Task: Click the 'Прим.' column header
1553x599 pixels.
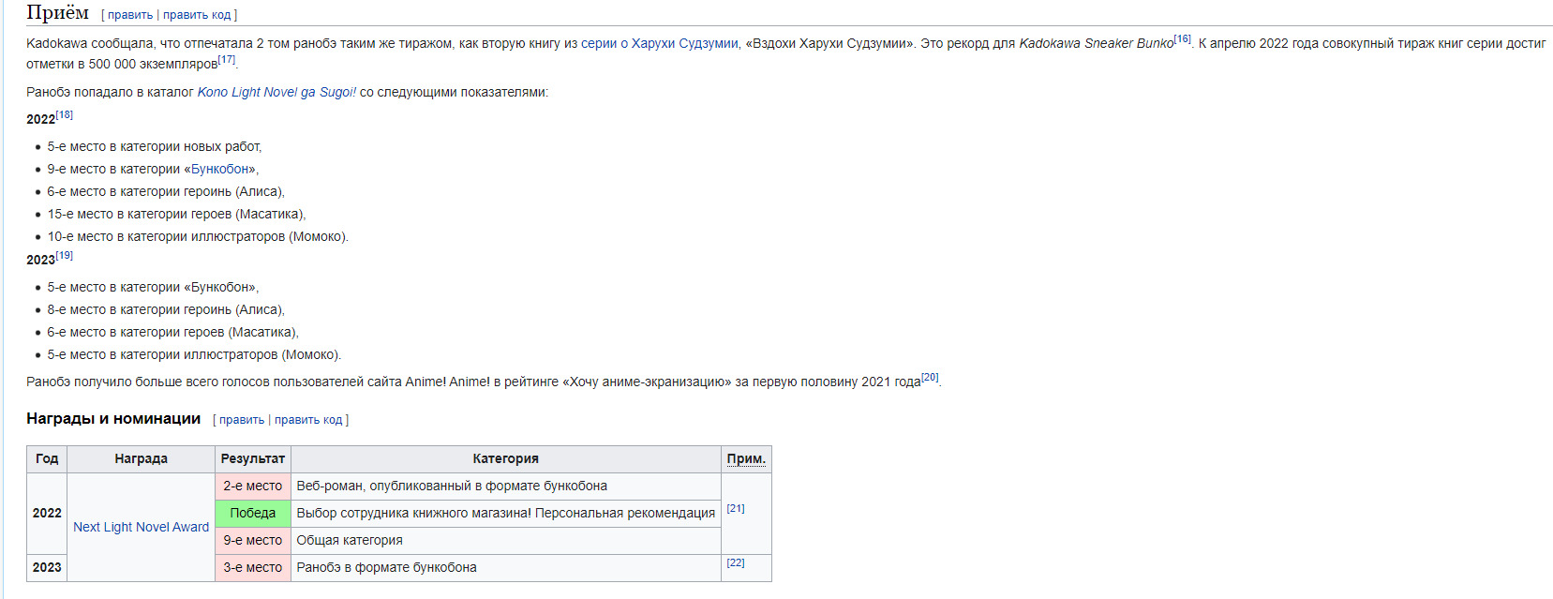Action: [x=746, y=458]
